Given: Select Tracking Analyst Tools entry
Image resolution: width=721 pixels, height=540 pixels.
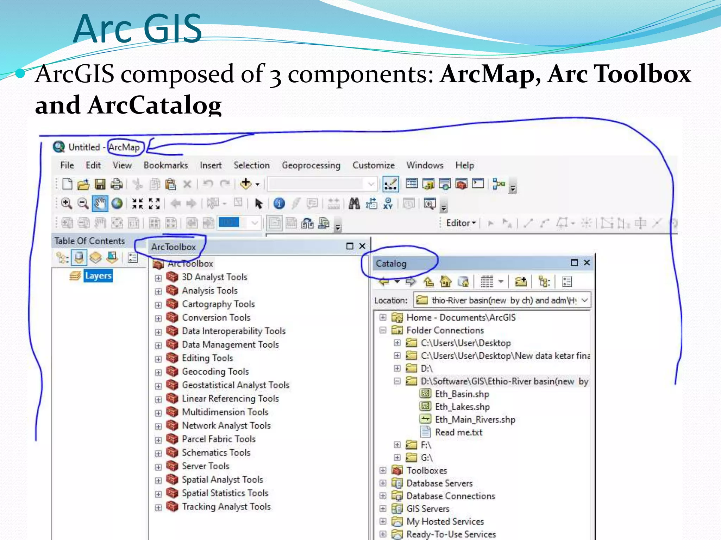Looking at the screenshot, I should click(x=226, y=507).
